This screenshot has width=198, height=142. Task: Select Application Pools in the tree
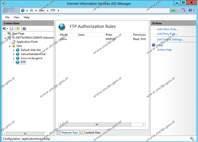coord(27,42)
